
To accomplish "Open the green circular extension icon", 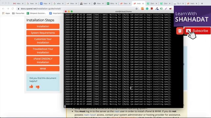I will (x=147, y=9).
